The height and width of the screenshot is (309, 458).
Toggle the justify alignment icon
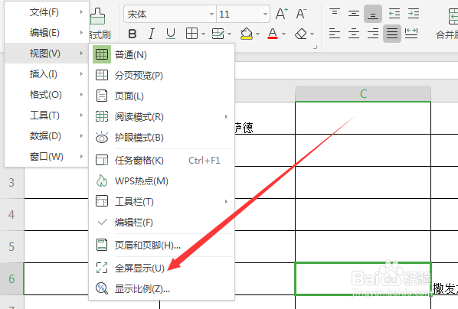click(x=392, y=34)
